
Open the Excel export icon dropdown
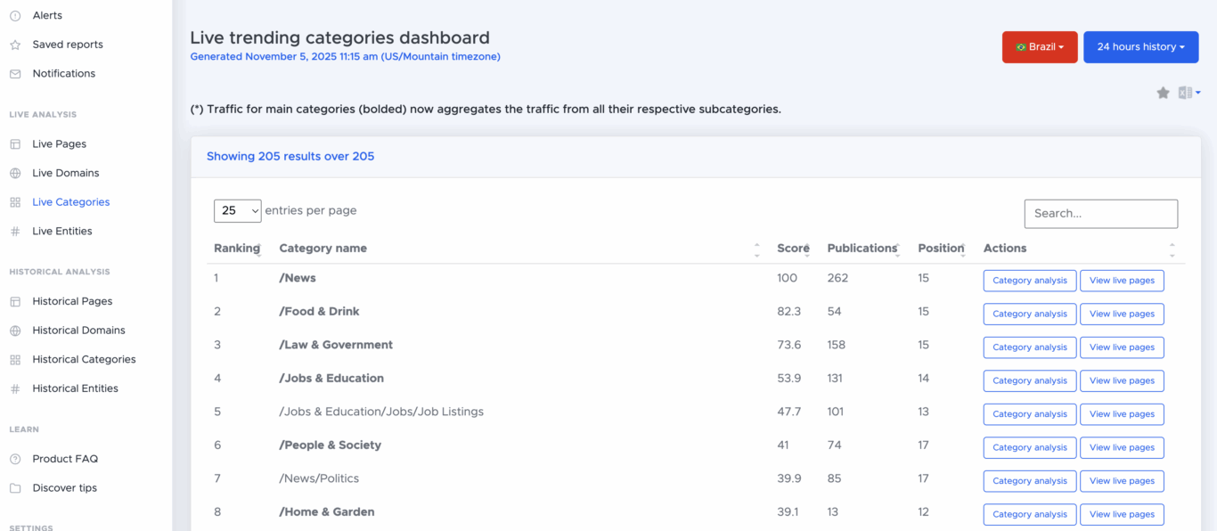click(x=1189, y=93)
